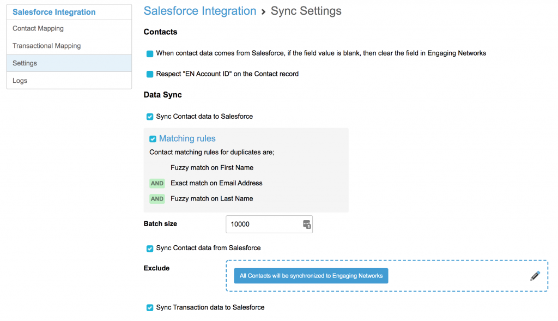
Task: Uncheck 'Sync Contact data to Salesforce'
Action: [x=149, y=116]
